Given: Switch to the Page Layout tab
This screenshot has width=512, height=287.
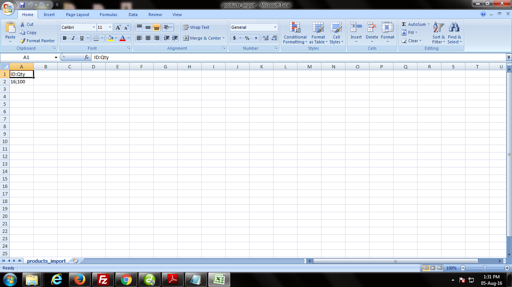Looking at the screenshot, I should pyautogui.click(x=78, y=15).
